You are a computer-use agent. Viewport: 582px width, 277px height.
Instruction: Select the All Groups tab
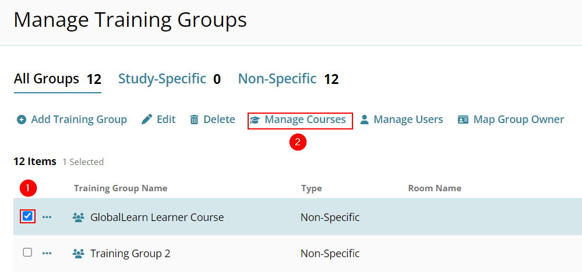(x=58, y=79)
